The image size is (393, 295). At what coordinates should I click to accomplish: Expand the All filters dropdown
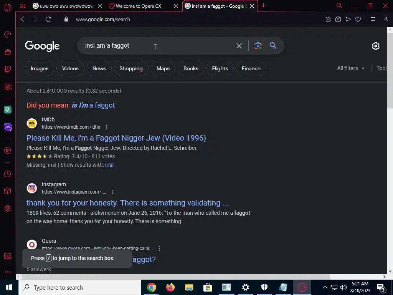[351, 68]
